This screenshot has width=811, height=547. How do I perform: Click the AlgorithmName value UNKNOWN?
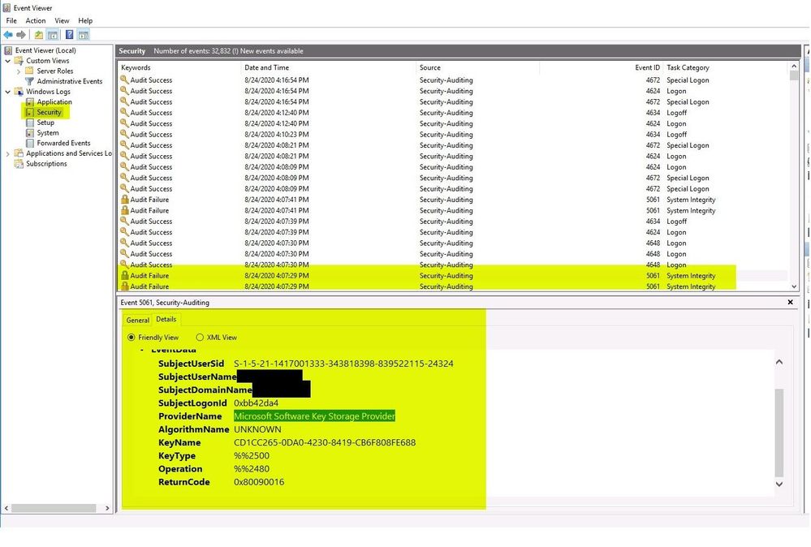(x=257, y=429)
